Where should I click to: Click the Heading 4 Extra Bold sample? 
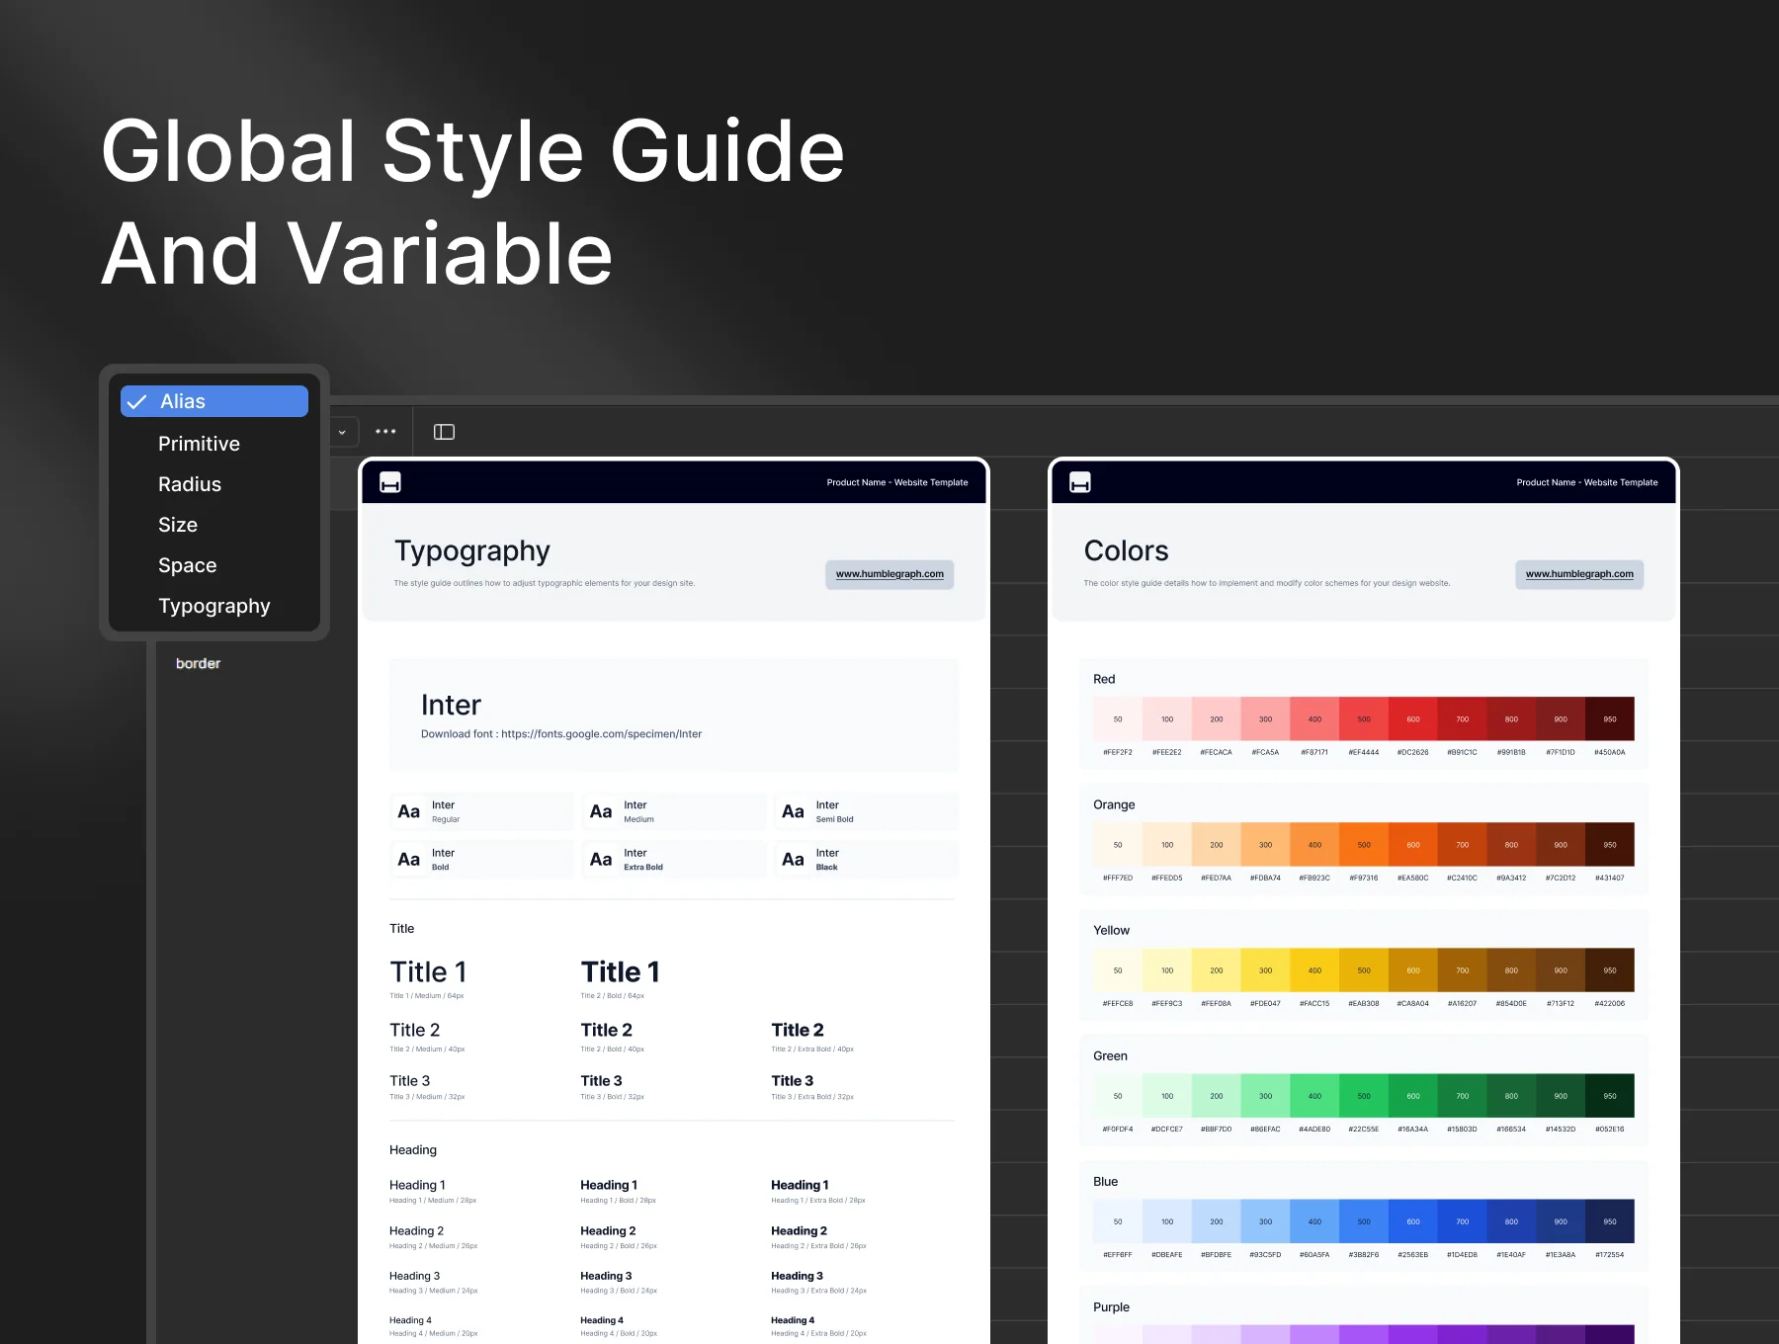(793, 1320)
